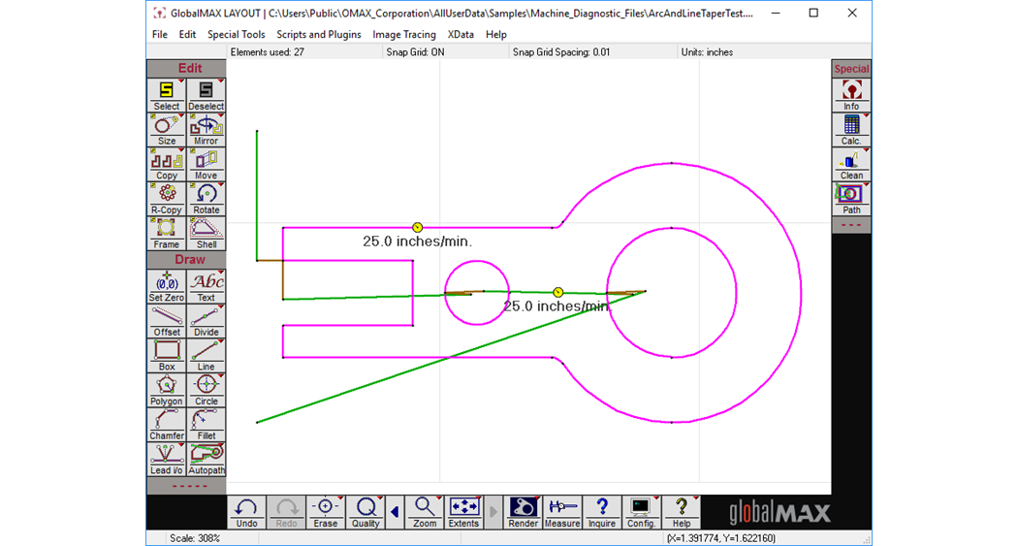Select the Mirror tool
Image resolution: width=1018 pixels, height=546 pixels.
coord(207,129)
